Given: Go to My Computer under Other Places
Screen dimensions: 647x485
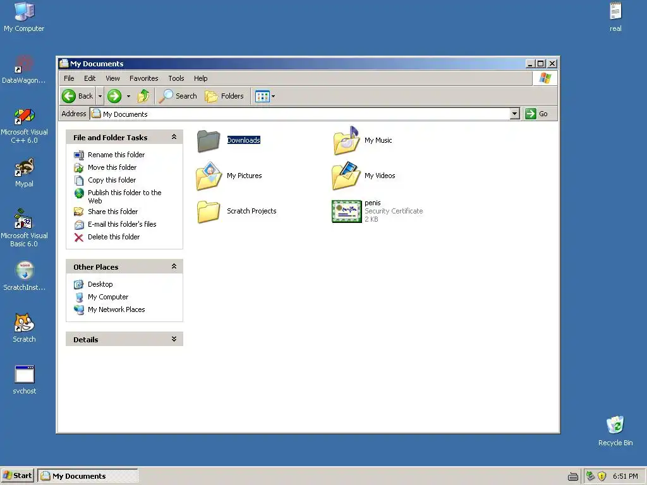Looking at the screenshot, I should point(108,297).
